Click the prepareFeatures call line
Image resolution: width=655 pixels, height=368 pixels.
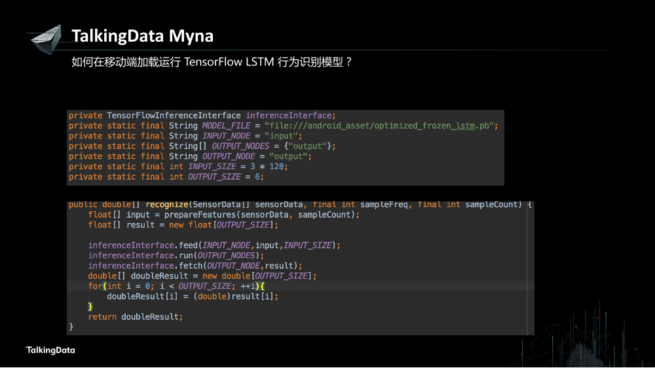point(223,214)
